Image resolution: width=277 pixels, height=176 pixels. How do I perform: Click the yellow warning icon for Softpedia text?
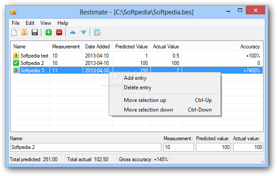click(16, 56)
